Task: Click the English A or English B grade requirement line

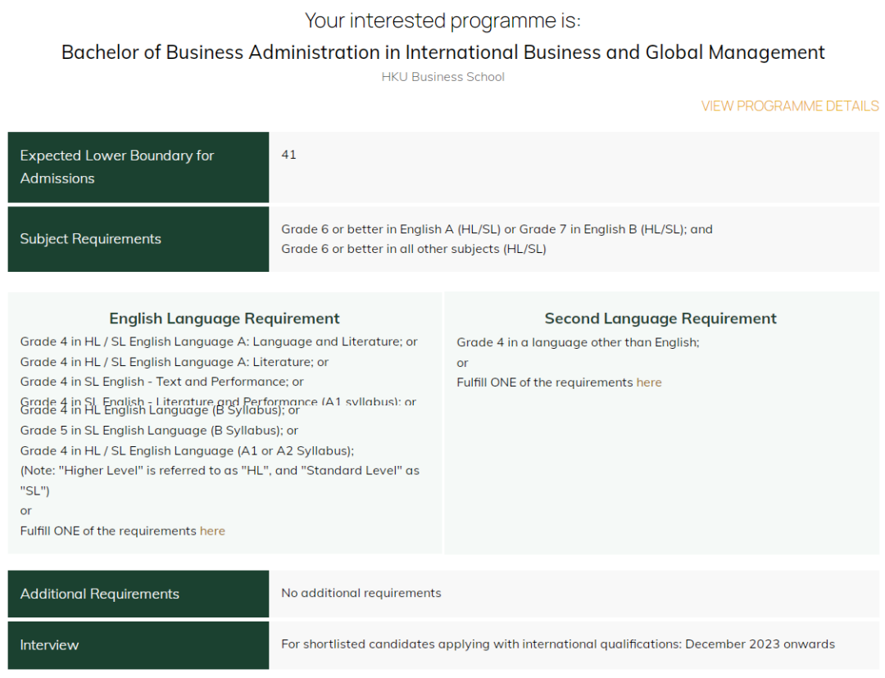Action: pos(497,229)
